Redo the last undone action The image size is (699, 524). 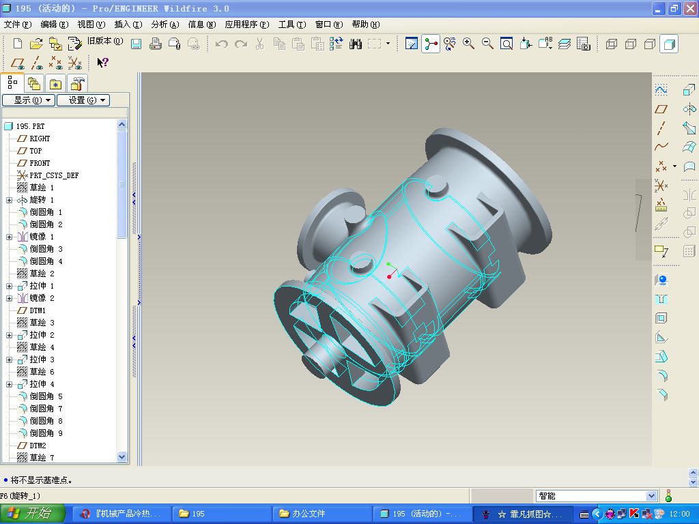tap(241, 44)
